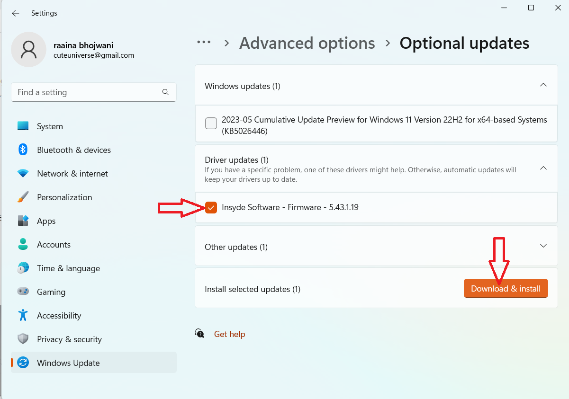The image size is (569, 399).
Task: Open Apps using its sidebar icon
Action: [23, 221]
